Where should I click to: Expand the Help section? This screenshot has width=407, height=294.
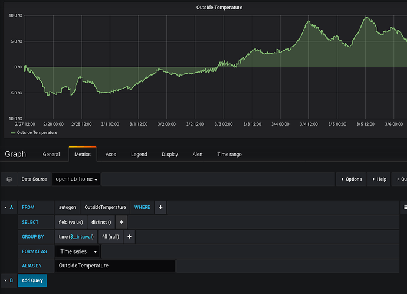coord(378,179)
